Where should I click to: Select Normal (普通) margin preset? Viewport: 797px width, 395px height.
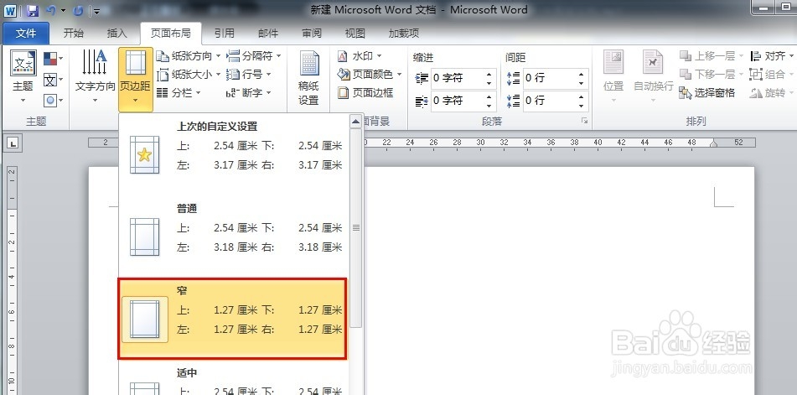[234, 236]
